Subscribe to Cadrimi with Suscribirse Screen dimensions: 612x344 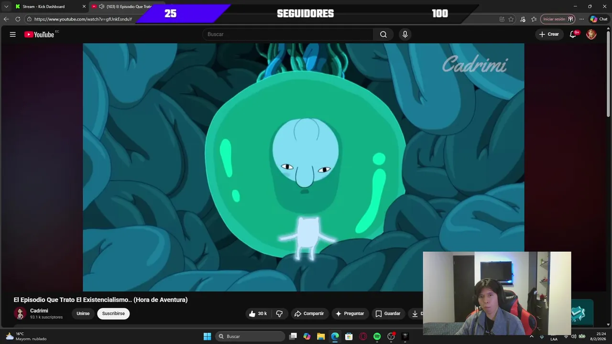click(113, 314)
